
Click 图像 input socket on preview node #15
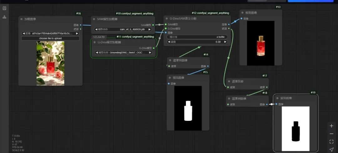click(169, 84)
